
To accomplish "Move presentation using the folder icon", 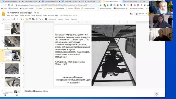I will 38,13.
